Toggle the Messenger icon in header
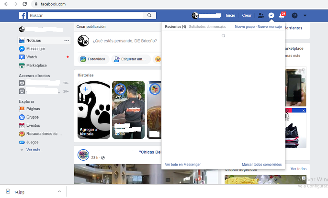Viewport: 328px width, 198px height. pyautogui.click(x=271, y=15)
